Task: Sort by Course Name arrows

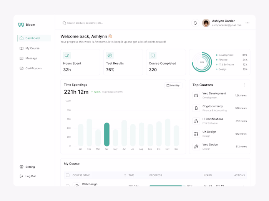Action: (x=125, y=175)
